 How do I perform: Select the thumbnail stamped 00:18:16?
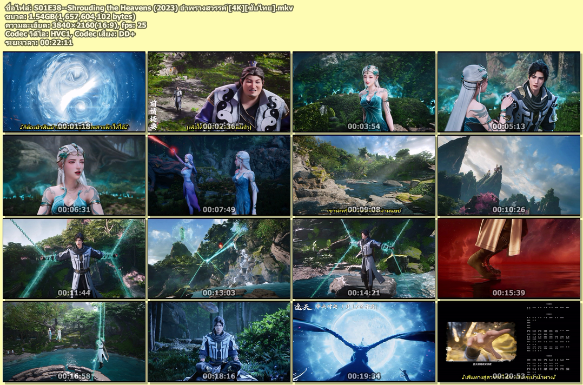219,342
